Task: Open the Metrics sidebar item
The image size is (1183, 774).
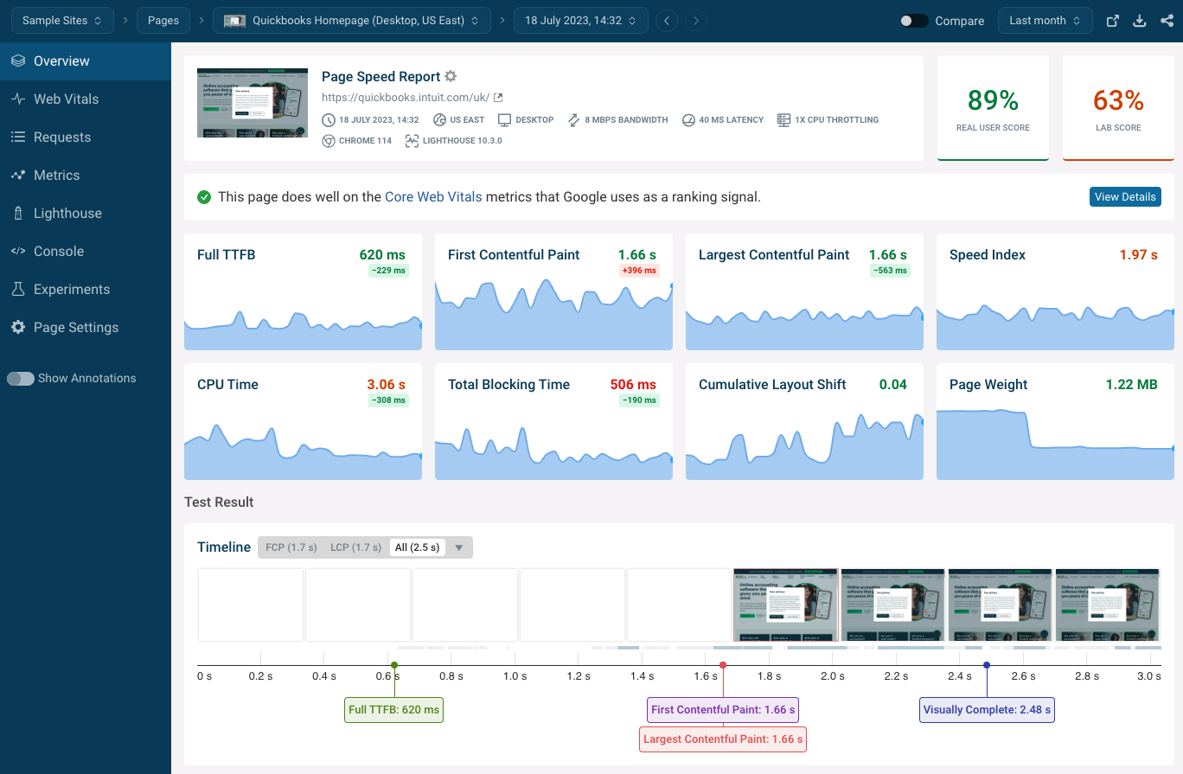Action: (x=86, y=176)
